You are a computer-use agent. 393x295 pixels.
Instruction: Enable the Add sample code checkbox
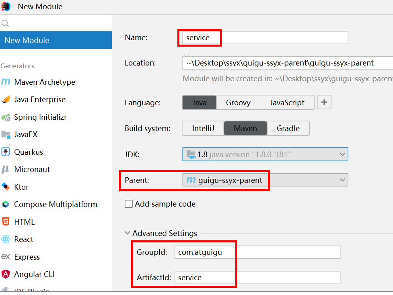tap(129, 204)
